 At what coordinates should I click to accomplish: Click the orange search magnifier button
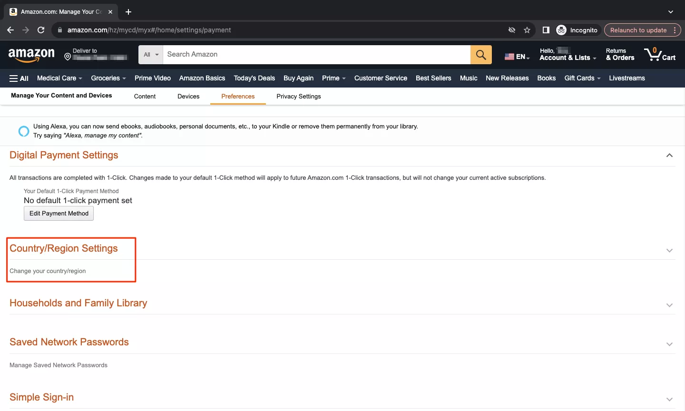coord(481,55)
